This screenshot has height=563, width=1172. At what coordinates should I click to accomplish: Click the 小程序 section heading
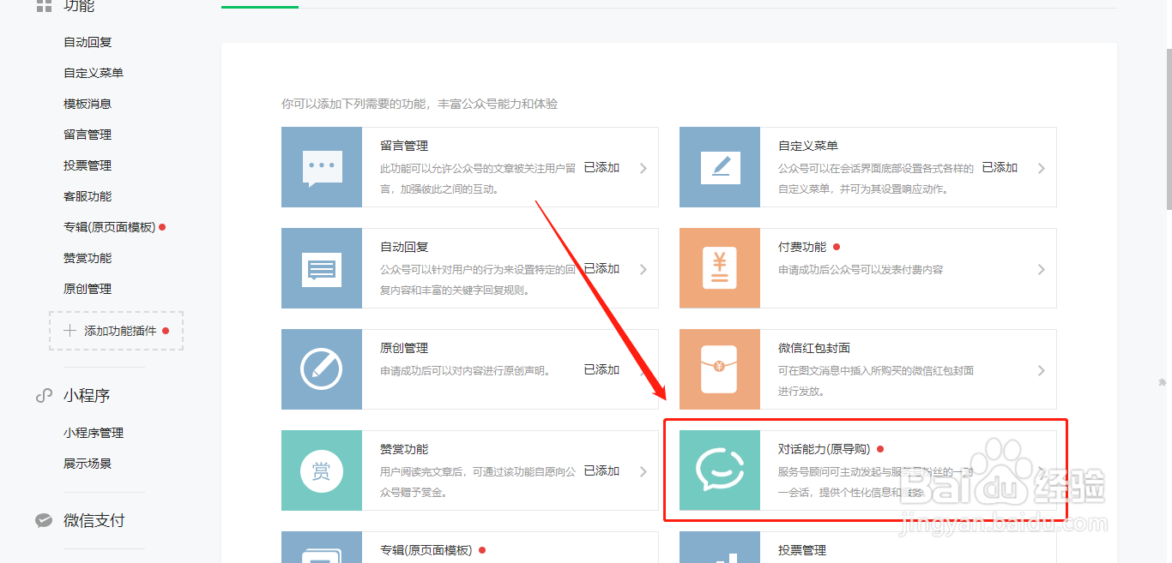(87, 396)
